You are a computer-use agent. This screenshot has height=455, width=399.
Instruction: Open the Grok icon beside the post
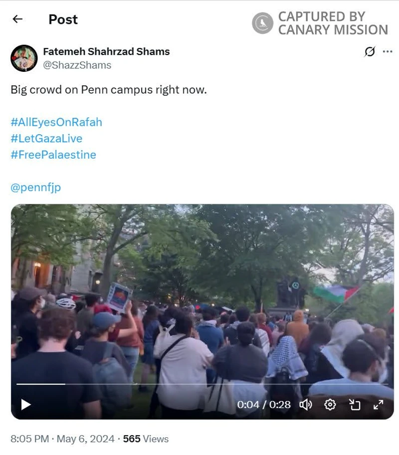(370, 52)
